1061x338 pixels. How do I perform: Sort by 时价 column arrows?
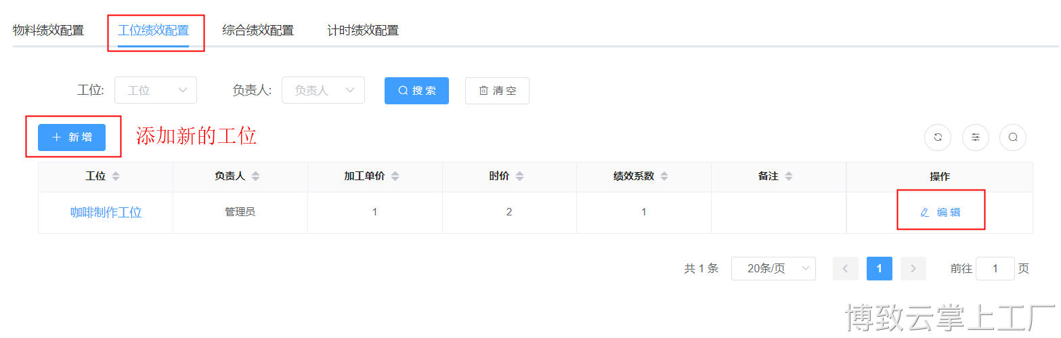[520, 176]
